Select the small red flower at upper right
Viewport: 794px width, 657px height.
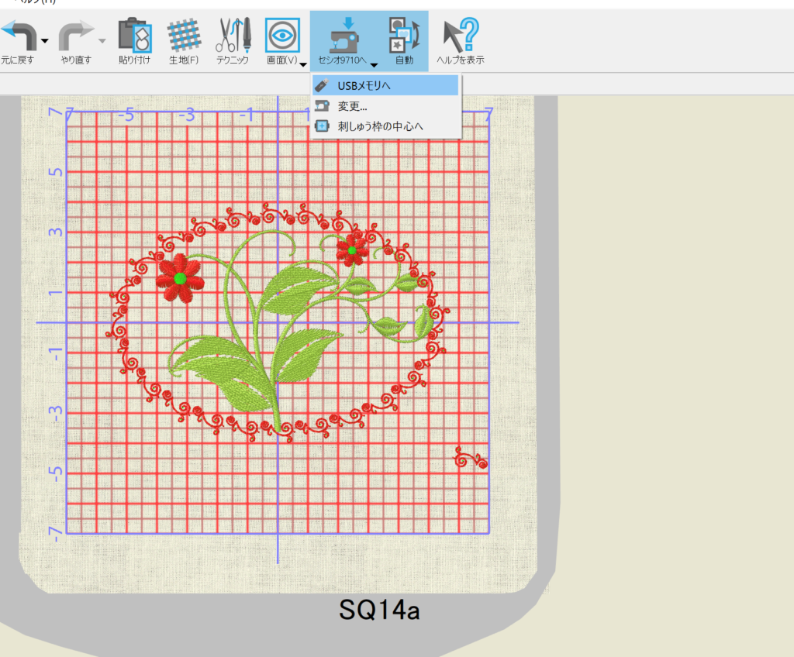(351, 250)
